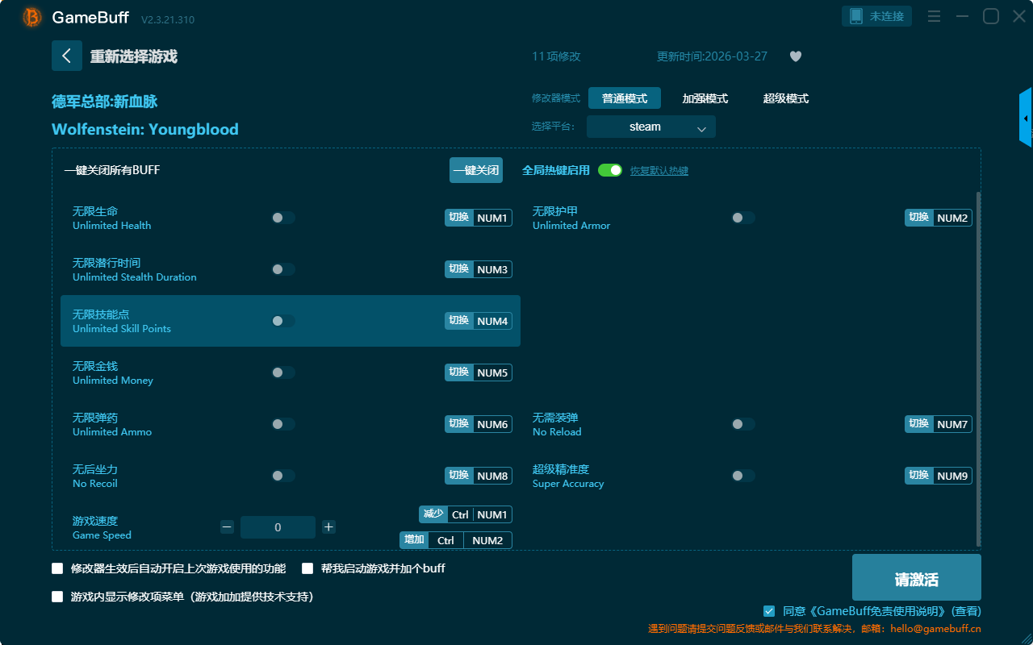Click the NUM4 hotkey for Unlimited Skill Points

(492, 321)
